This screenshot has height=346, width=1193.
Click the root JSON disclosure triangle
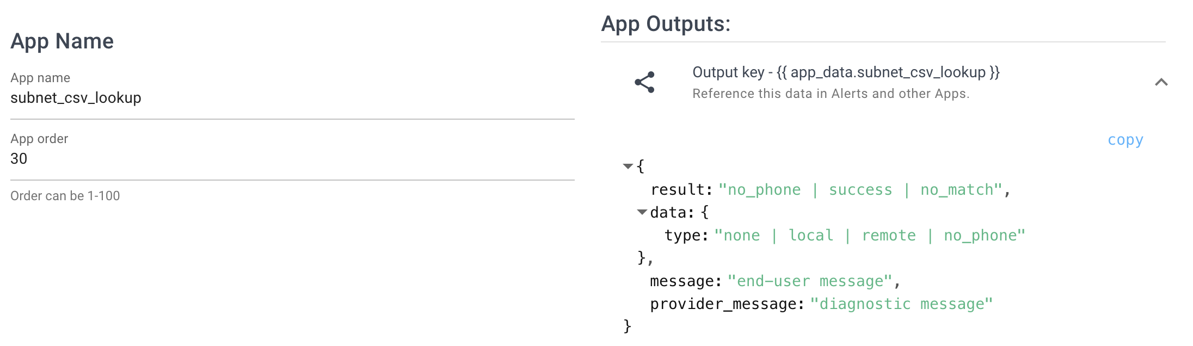click(x=627, y=166)
